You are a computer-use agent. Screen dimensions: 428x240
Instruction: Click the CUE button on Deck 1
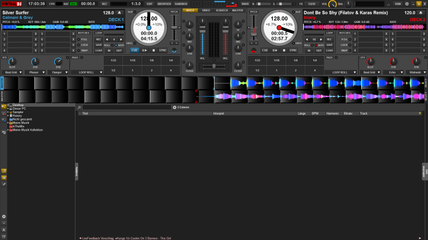point(134,50)
